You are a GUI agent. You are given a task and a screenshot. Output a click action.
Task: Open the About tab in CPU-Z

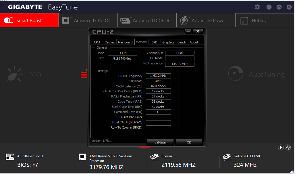pyautogui.click(x=194, y=42)
